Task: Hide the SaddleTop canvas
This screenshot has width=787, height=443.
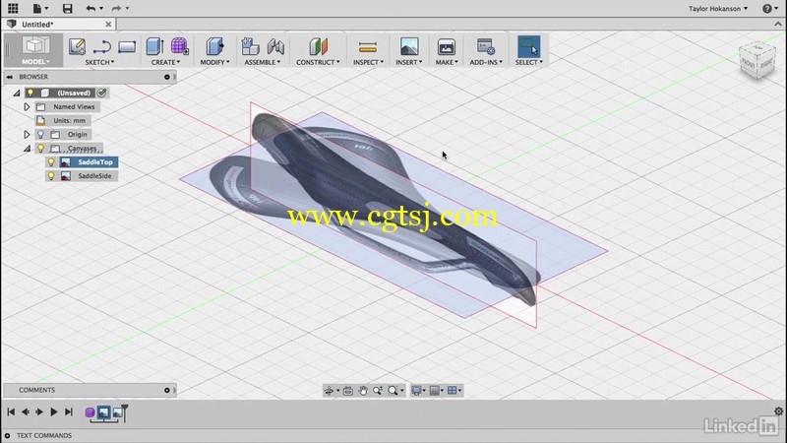Action: click(51, 161)
